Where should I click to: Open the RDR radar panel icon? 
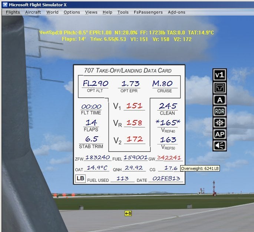click(x=220, y=111)
